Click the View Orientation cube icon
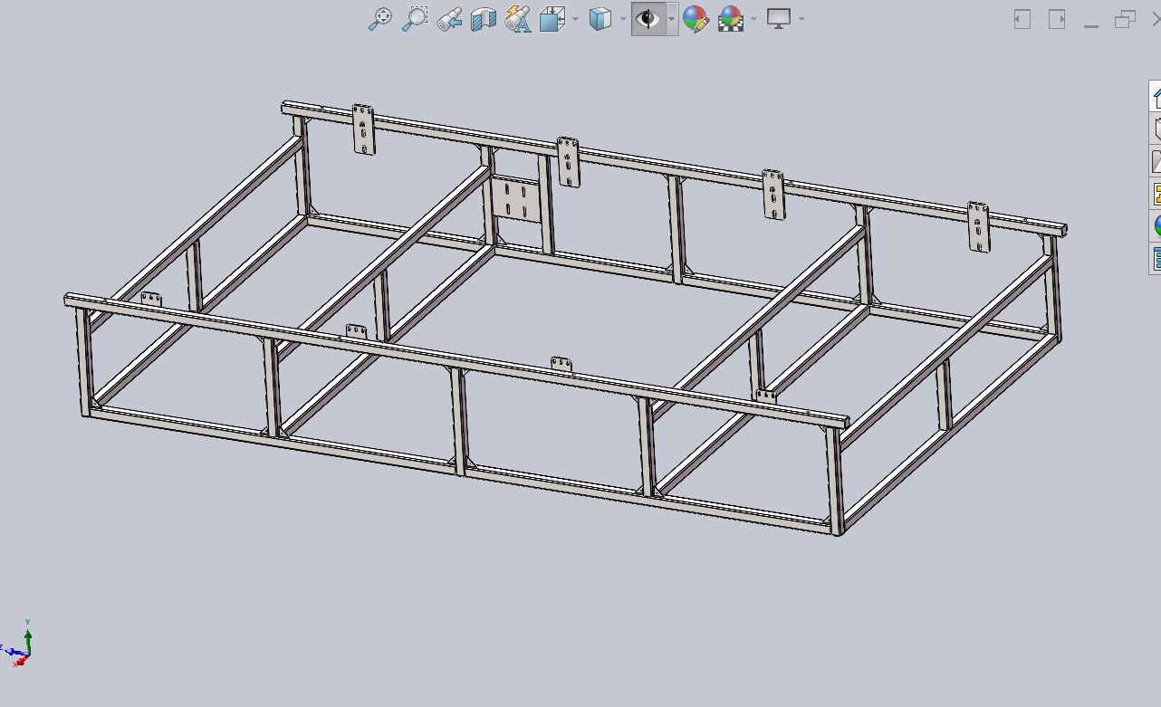This screenshot has width=1161, height=707. click(552, 19)
